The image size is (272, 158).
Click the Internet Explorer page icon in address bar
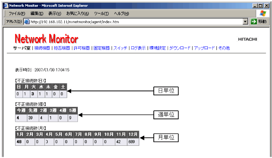tap(27, 22)
